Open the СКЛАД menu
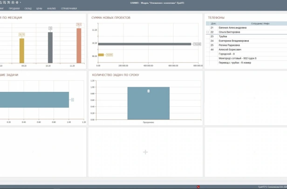Screen dimensions: 287x189 28,8
